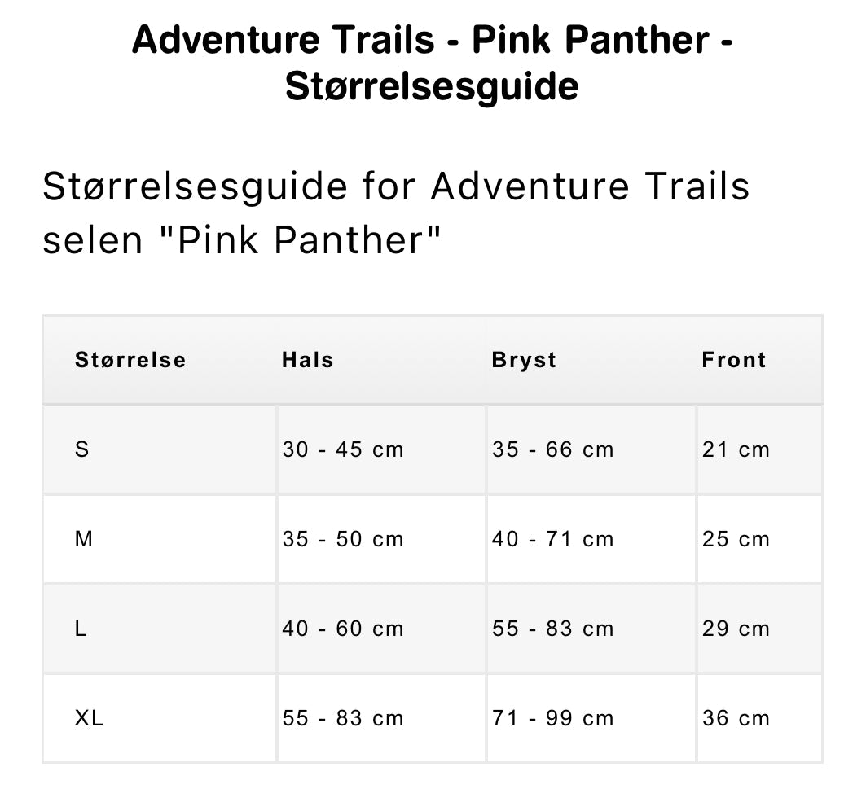Click neck measurement 40 - 60 cm

[343, 629]
